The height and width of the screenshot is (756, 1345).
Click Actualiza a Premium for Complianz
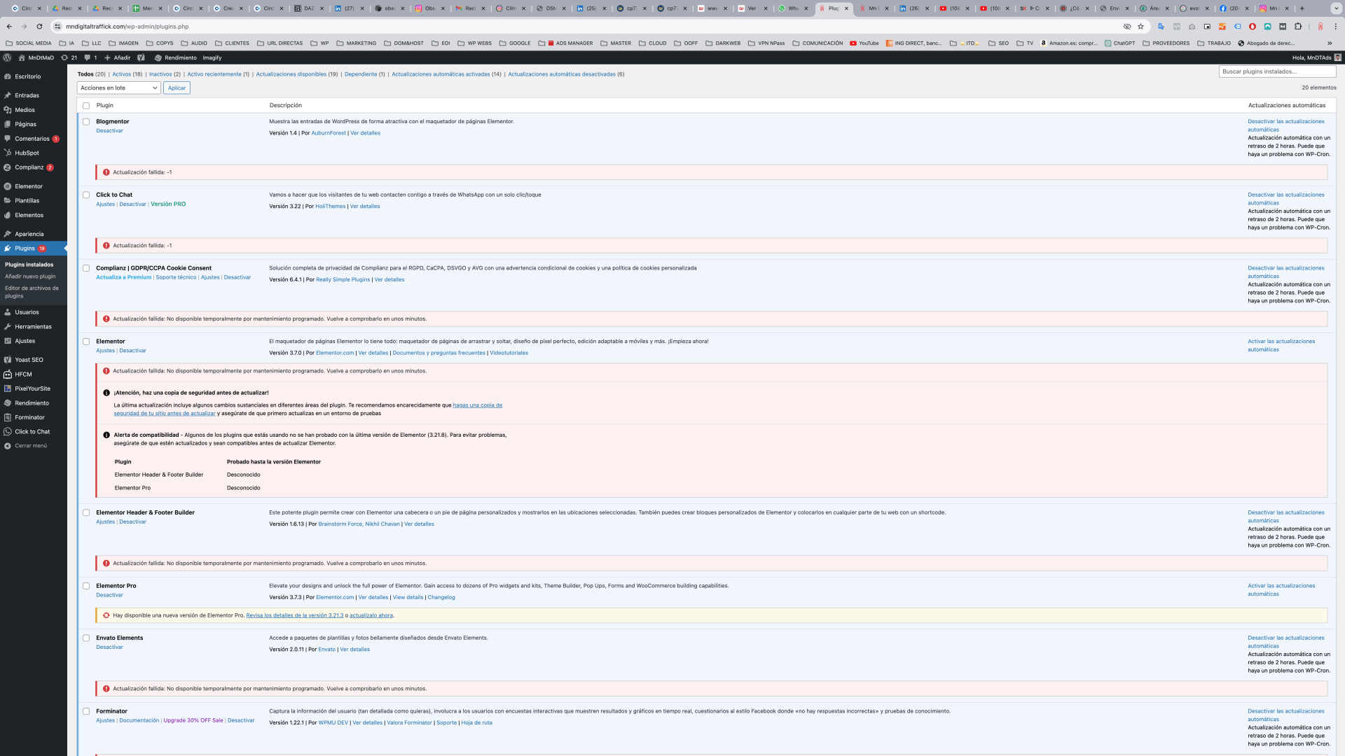123,277
